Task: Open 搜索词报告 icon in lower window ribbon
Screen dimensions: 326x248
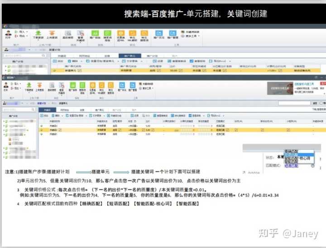Action: coord(82,88)
